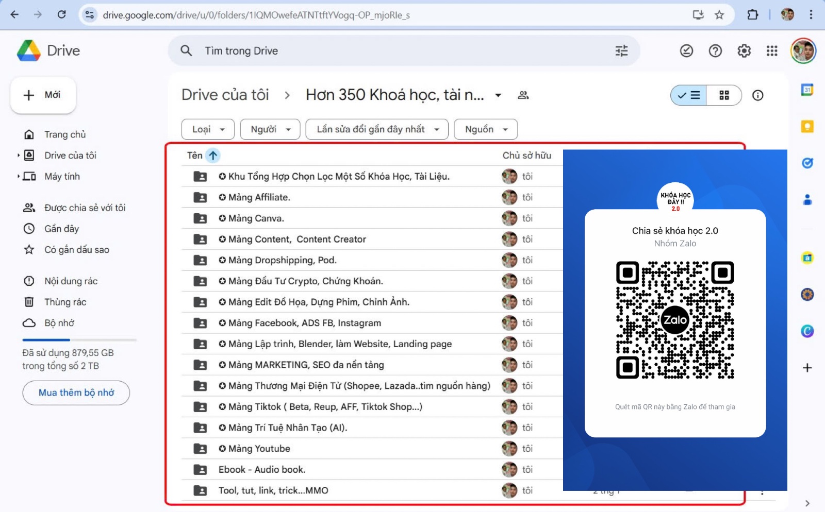The width and height of the screenshot is (825, 512).
Task: Select the Mảng Youtube folder row
Action: 371,449
